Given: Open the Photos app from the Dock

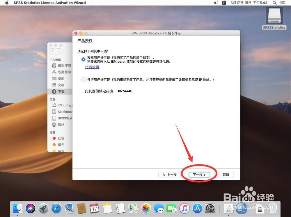Looking at the screenshot, I should coord(146,209).
